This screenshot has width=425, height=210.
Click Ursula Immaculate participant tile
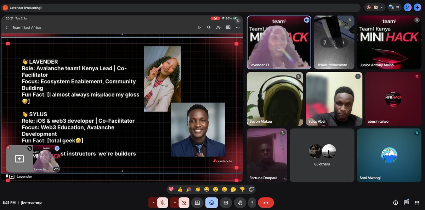(334, 42)
